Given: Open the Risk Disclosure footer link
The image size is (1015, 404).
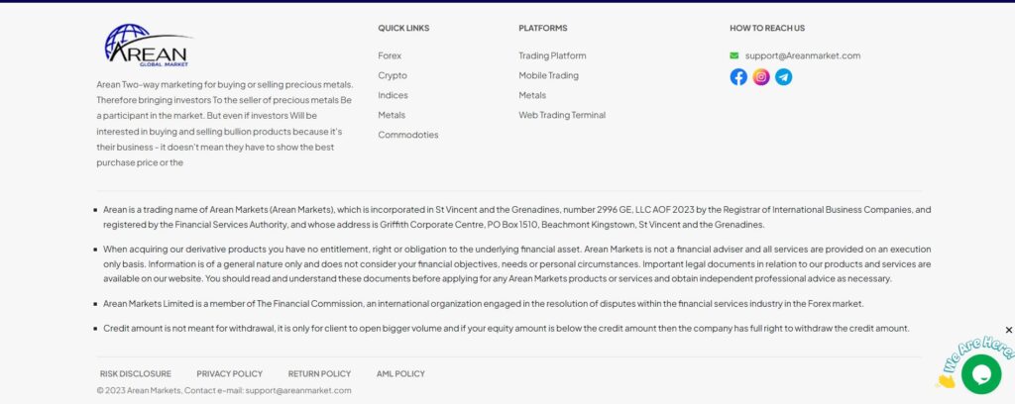Looking at the screenshot, I should click(136, 374).
